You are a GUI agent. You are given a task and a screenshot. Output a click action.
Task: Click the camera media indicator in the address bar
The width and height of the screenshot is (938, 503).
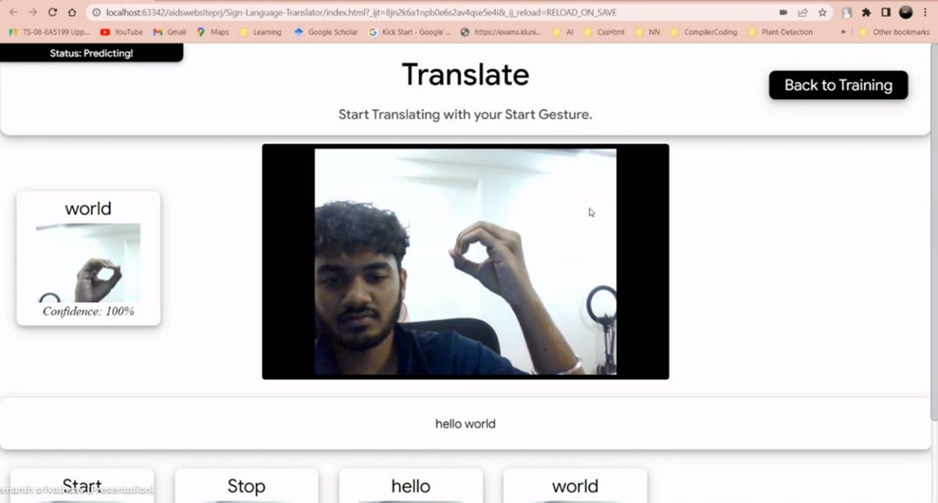783,12
